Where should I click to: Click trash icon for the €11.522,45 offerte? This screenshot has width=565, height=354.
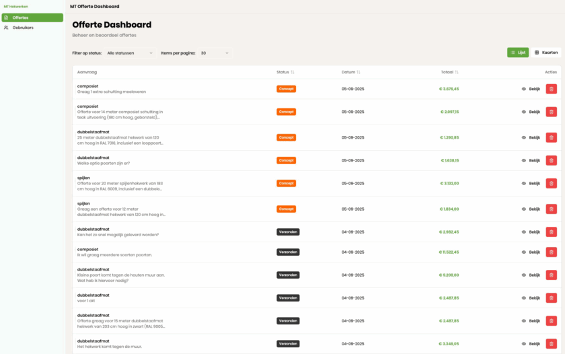pos(551,252)
